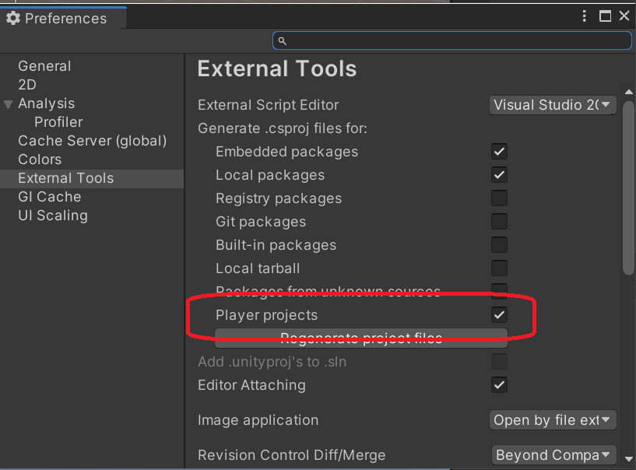Toggle the Editor Attaching checkbox
636x470 pixels.
(499, 384)
